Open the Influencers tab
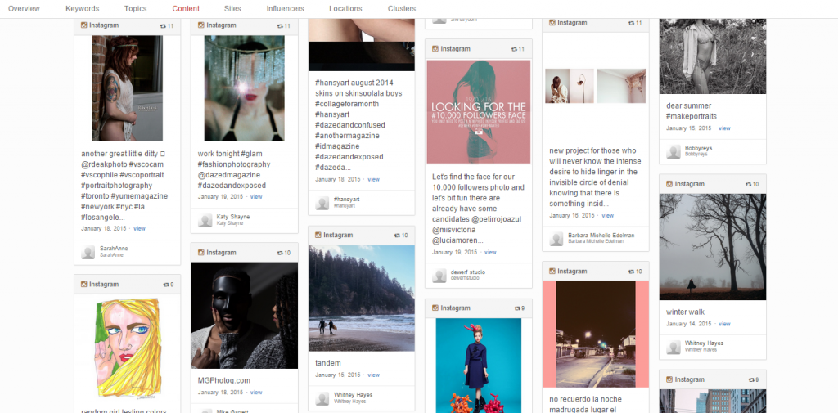 (x=285, y=9)
